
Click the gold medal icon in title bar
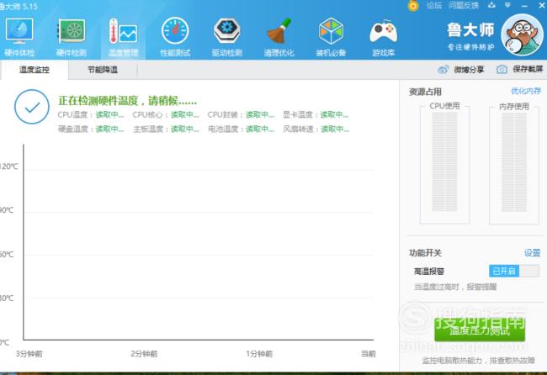[413, 6]
